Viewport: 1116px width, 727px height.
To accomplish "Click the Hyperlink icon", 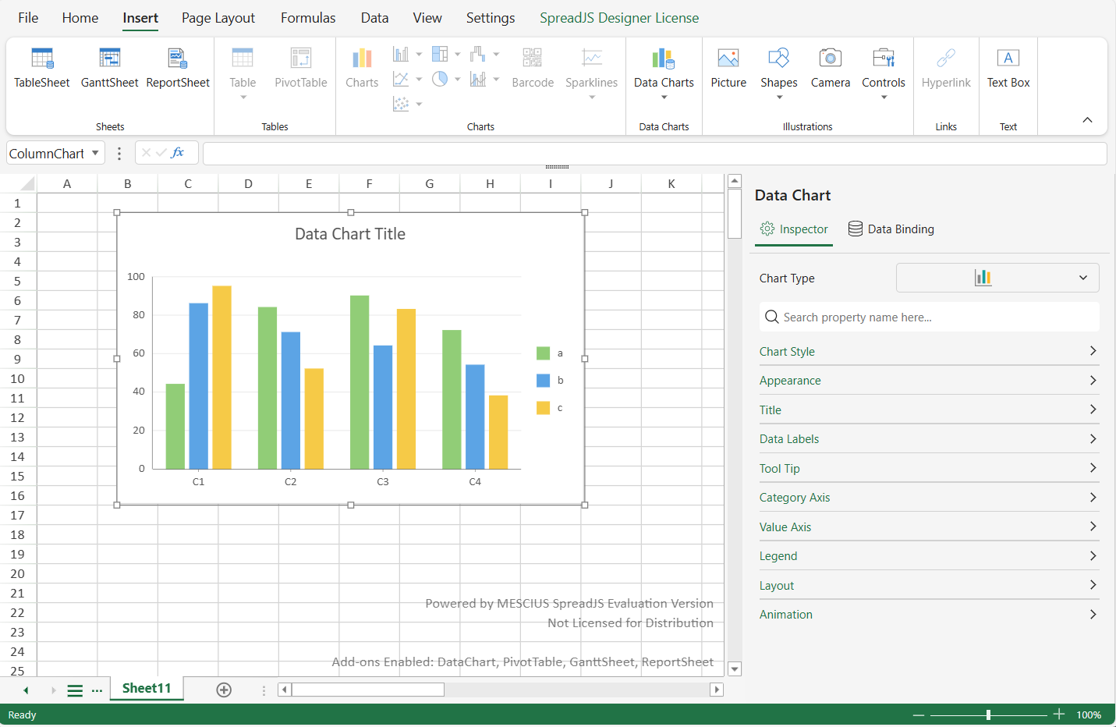I will tap(946, 58).
